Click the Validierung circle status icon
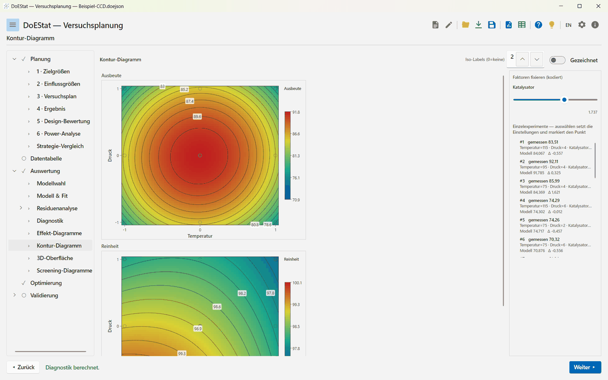The width and height of the screenshot is (608, 380). click(24, 295)
